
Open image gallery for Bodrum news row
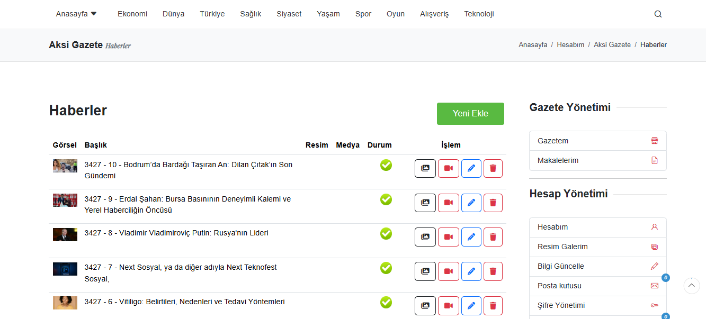tap(425, 168)
